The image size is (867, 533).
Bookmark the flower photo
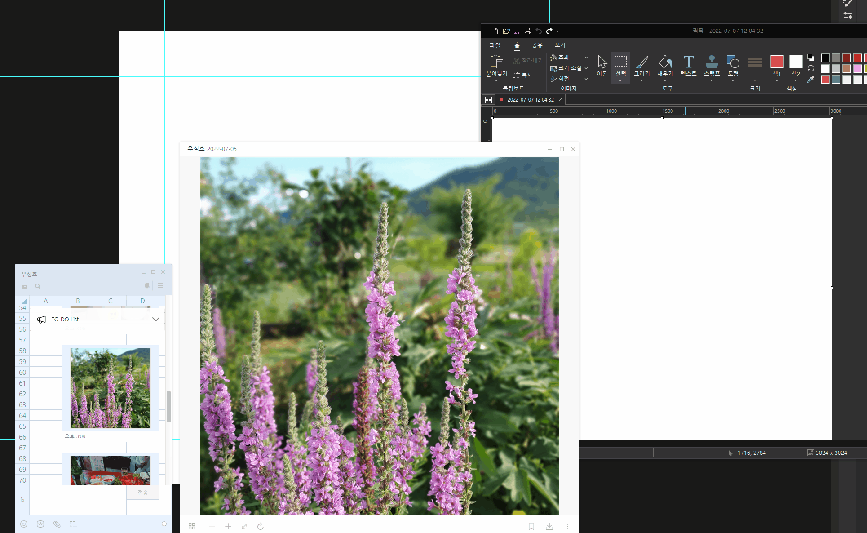pos(531,526)
